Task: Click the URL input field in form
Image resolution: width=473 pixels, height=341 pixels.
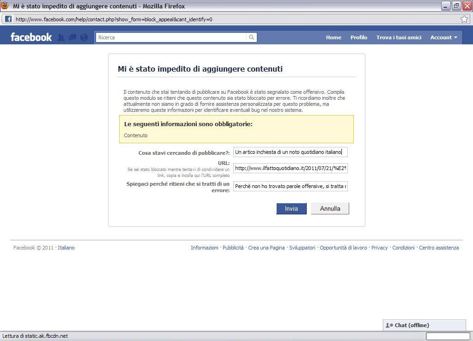Action: tap(291, 168)
